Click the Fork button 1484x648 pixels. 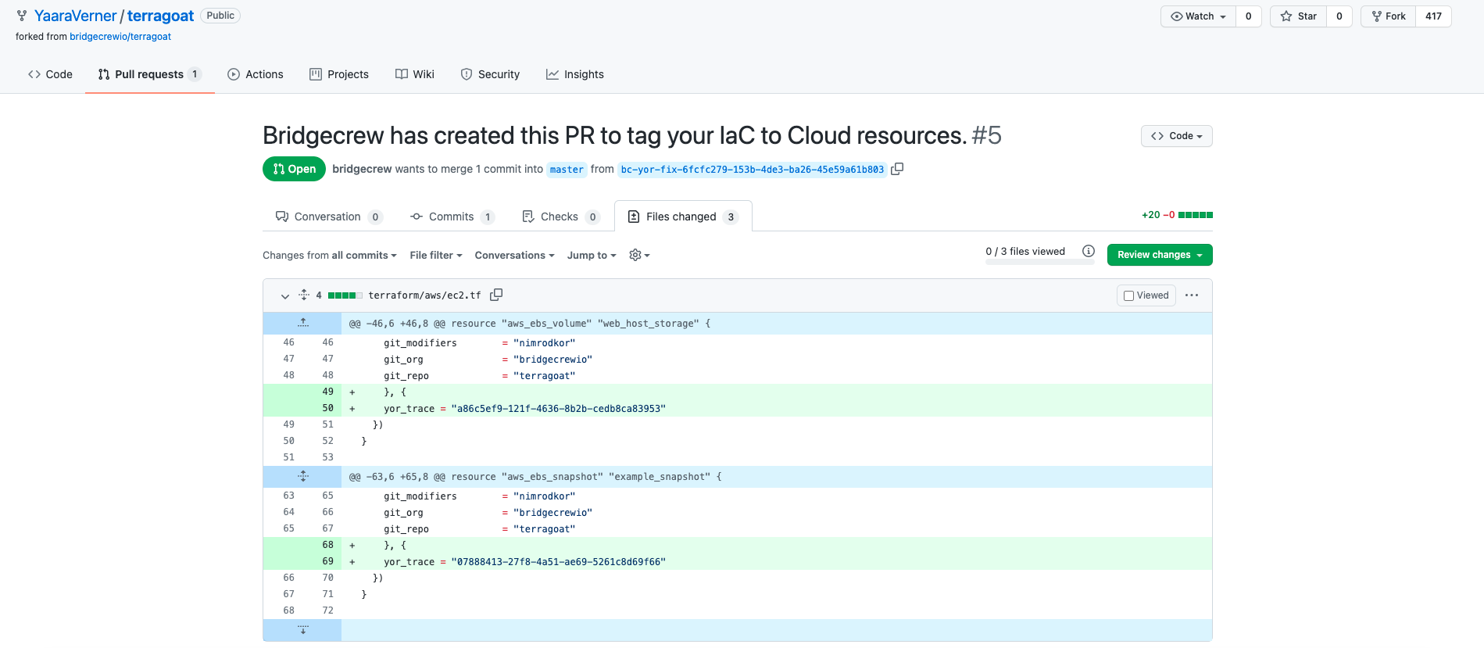(1389, 16)
